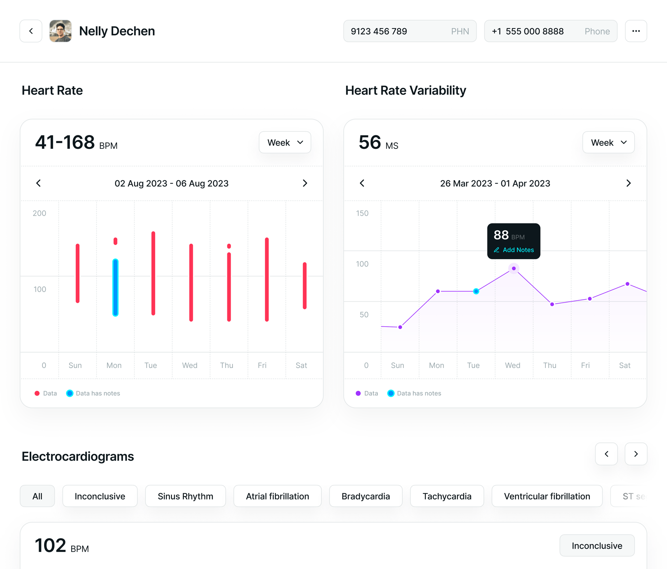This screenshot has width=667, height=569.
Task: Click left arrow to browse Electrocardiograms
Action: coord(607,454)
